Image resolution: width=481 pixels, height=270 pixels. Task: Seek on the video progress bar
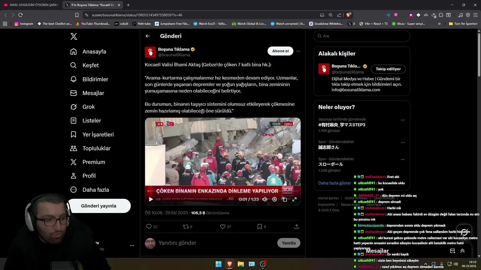pos(223,191)
